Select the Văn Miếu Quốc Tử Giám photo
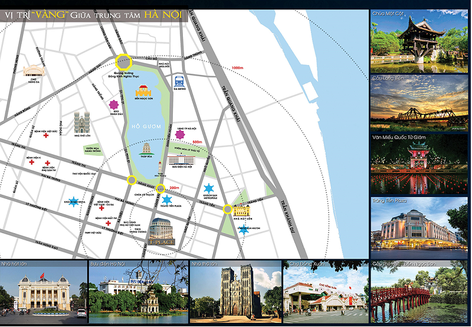Screen dimensions: 472x327 [419, 164]
